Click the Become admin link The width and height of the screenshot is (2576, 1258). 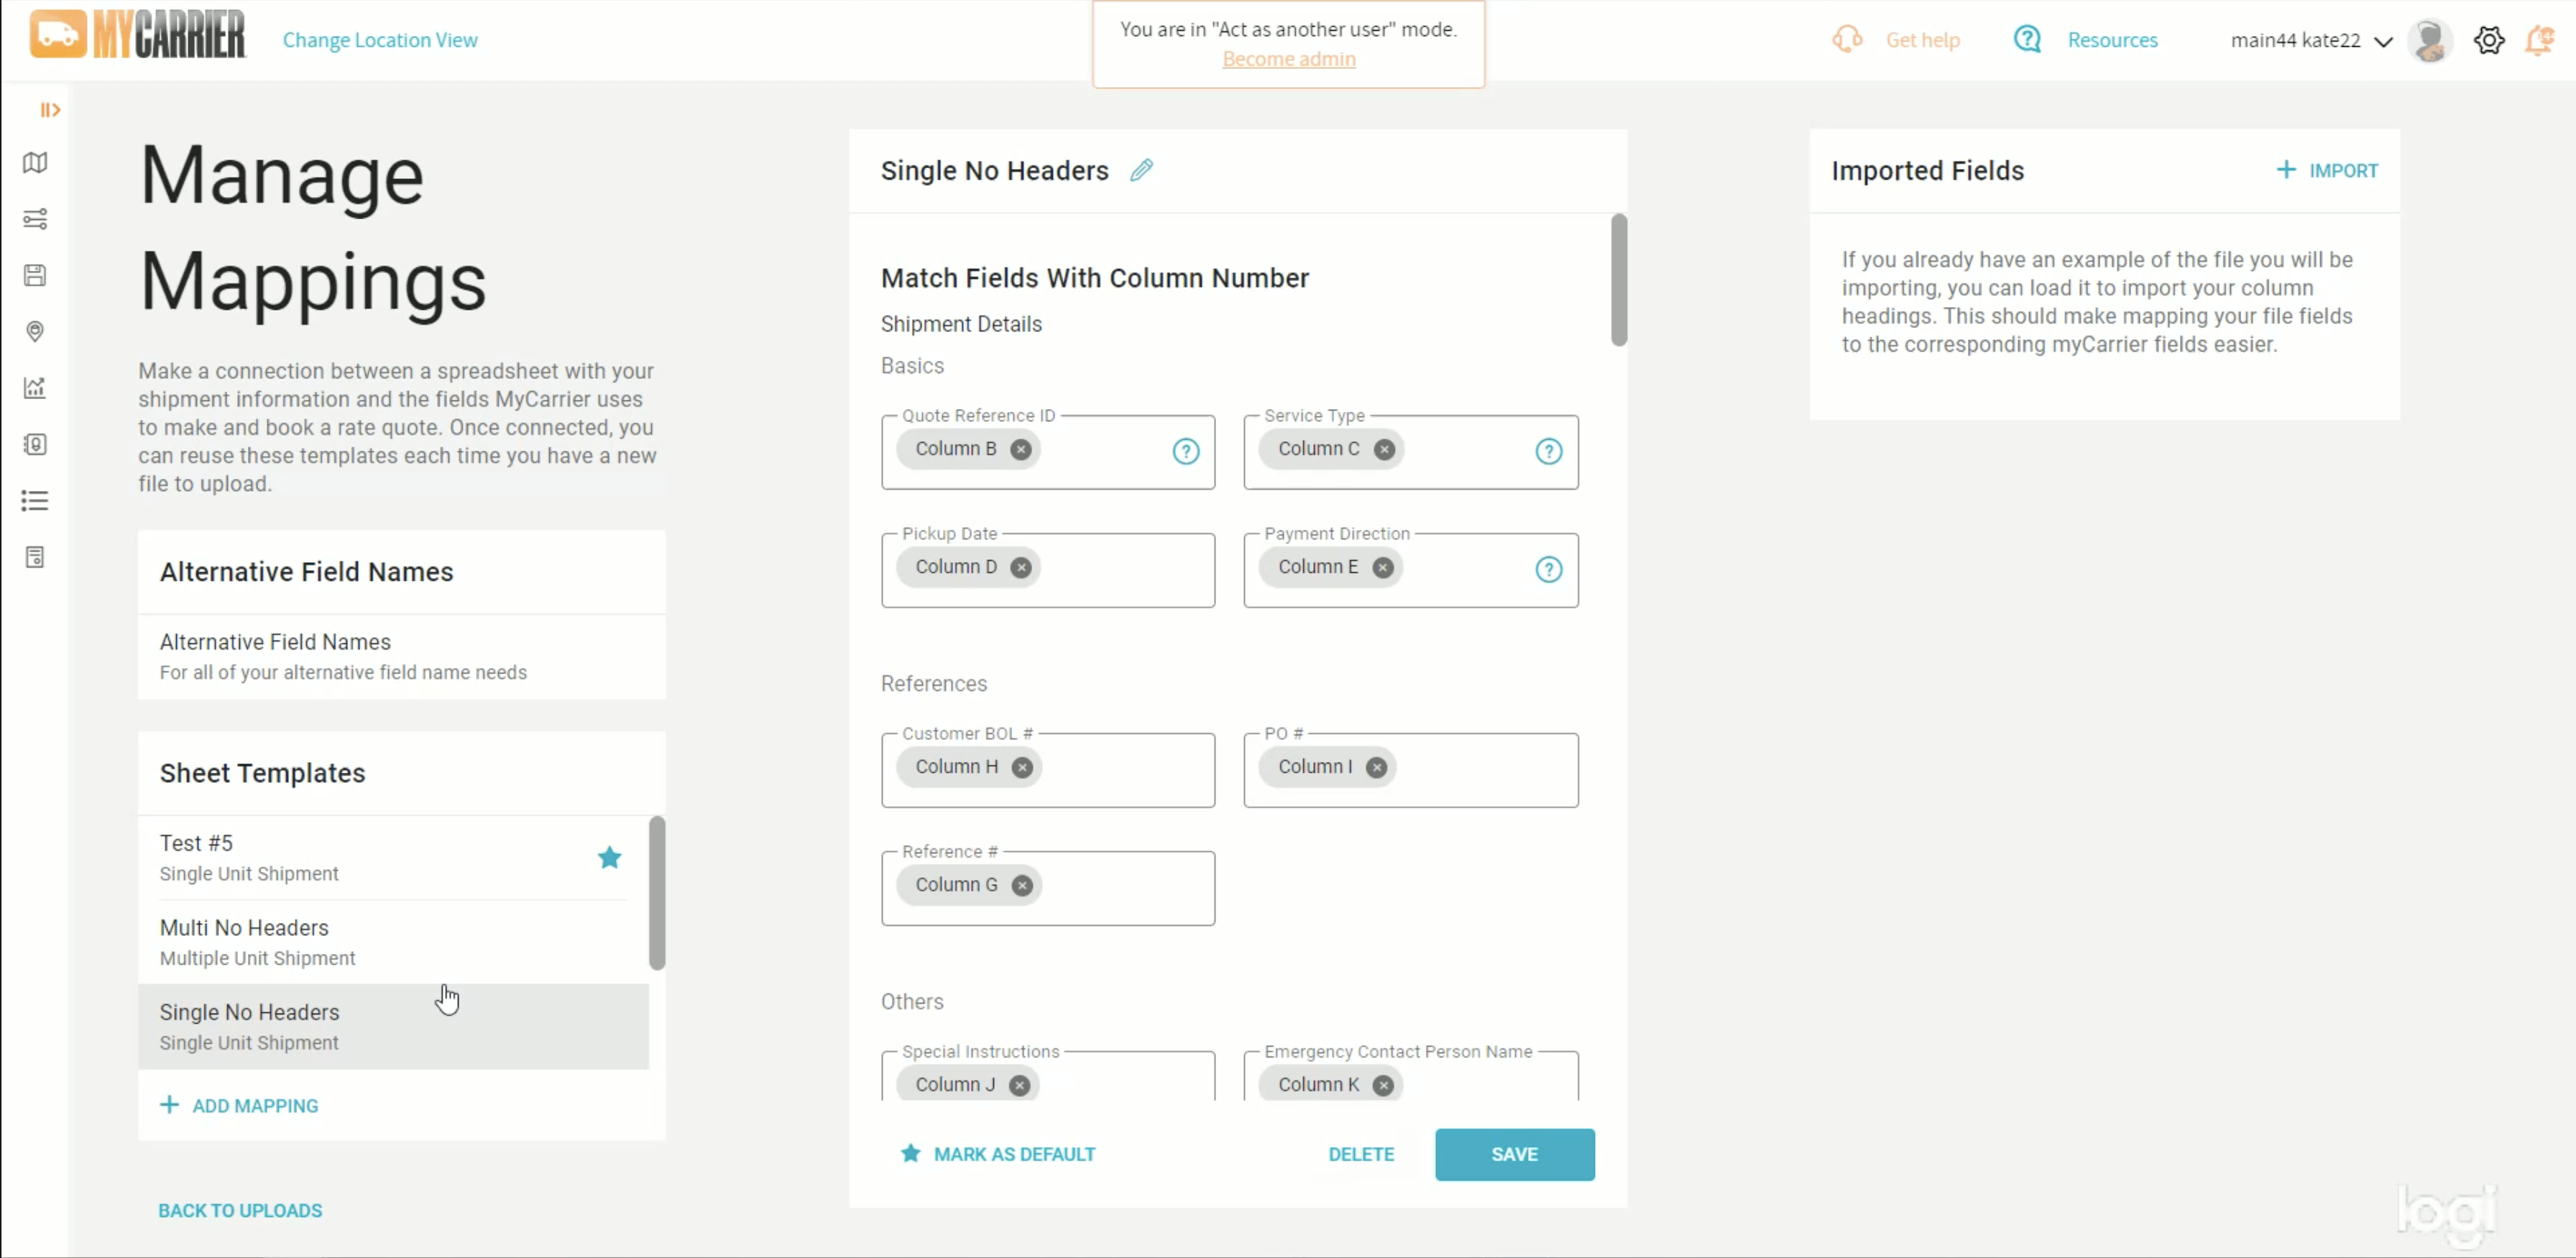point(1288,59)
